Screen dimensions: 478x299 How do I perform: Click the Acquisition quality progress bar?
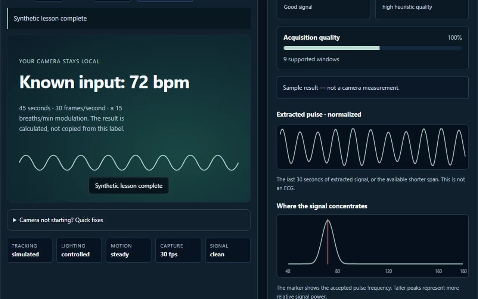pos(372,48)
